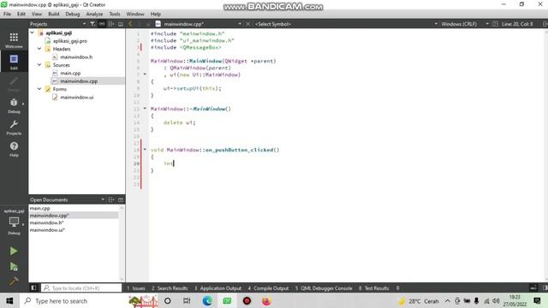Image resolution: width=548 pixels, height=308 pixels.
Task: Fold the on_pushButton_clicked function block
Action: tap(145, 150)
